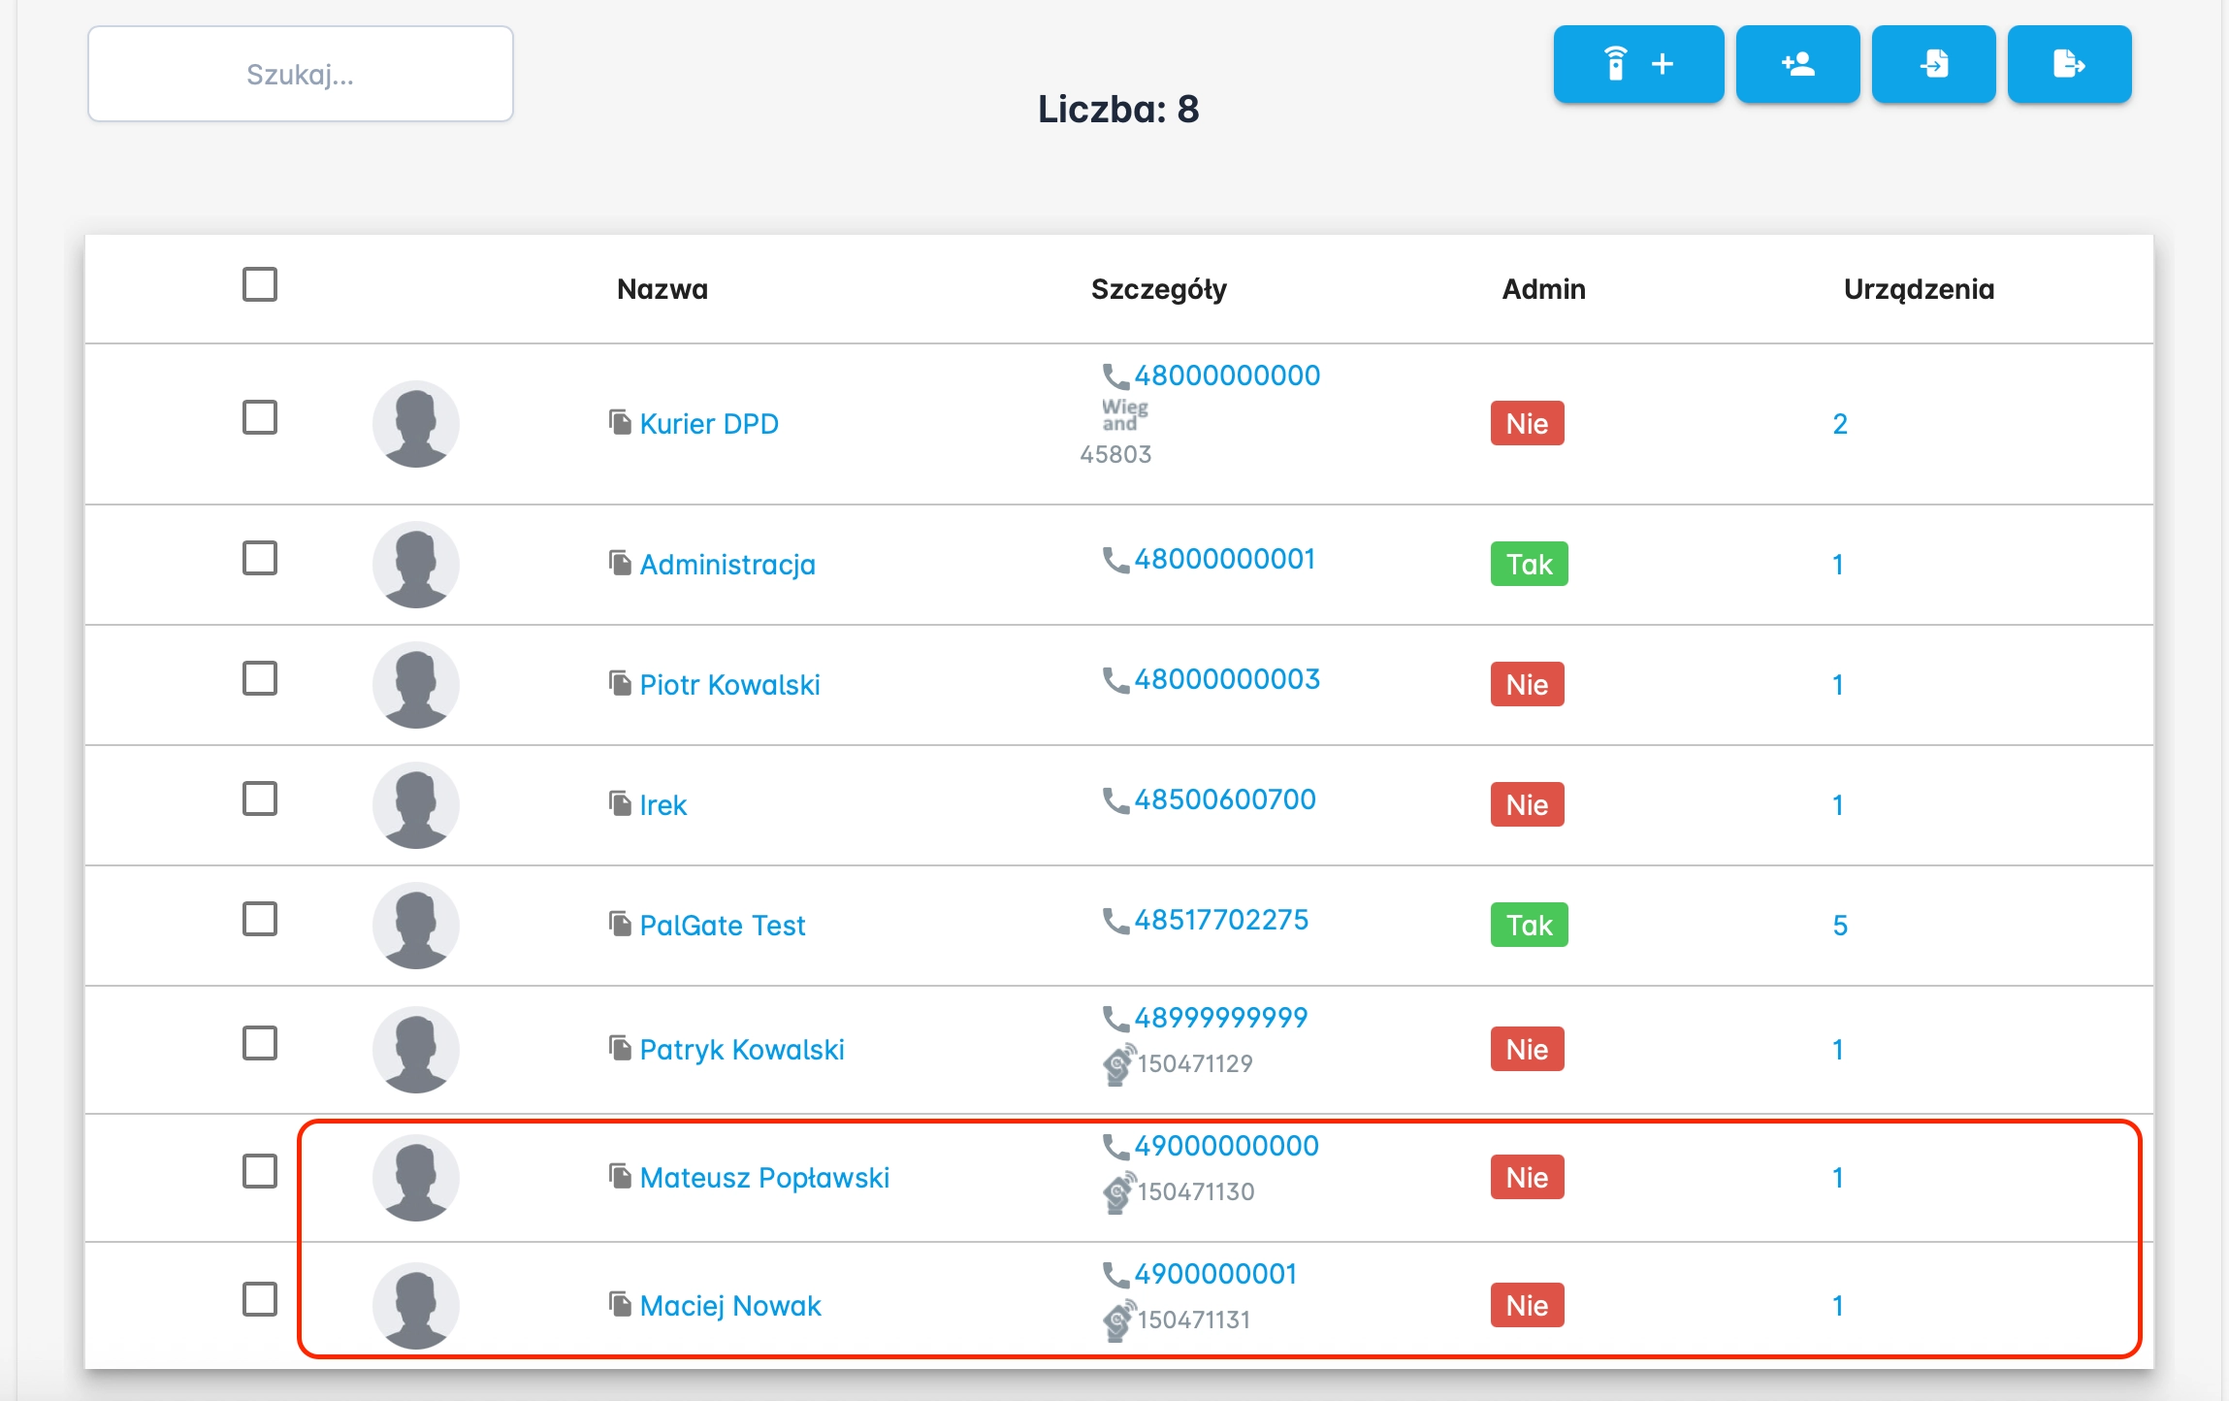Image resolution: width=2229 pixels, height=1401 pixels.
Task: Click the Maciej Nowak avatar
Action: coord(416,1306)
